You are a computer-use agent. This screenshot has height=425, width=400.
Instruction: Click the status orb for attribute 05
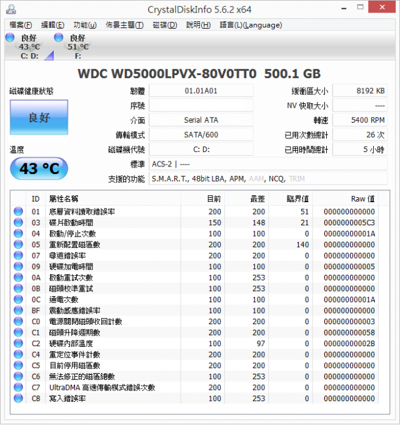18,245
